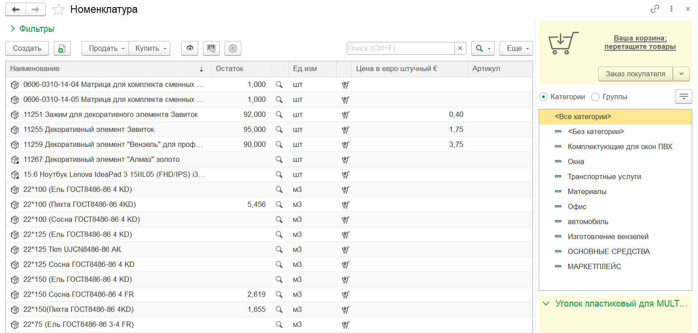698x333 pixels.
Task: Add the favorites star for Номенклатура
Action: 58,9
